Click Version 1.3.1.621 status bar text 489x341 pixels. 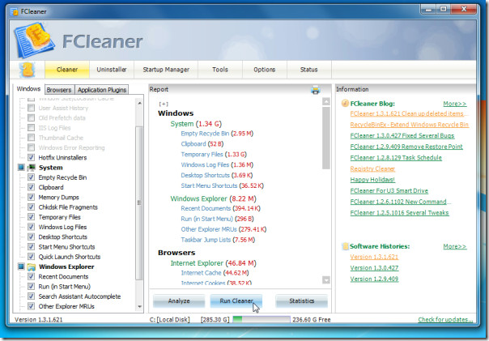[39, 319]
